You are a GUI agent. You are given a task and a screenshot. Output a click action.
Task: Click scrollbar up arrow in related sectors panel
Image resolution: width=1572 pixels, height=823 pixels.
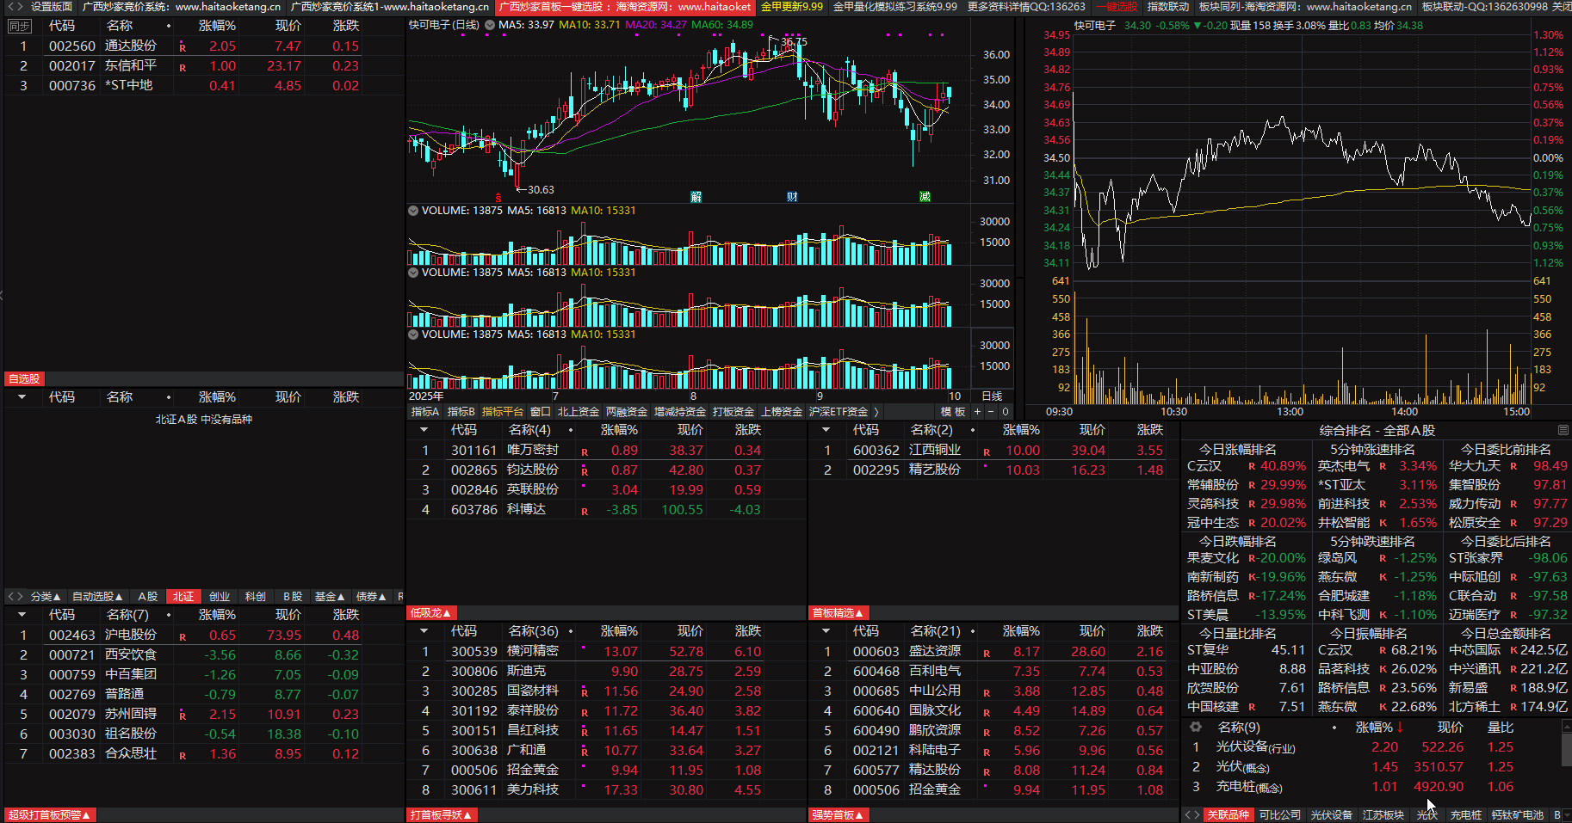[1565, 728]
